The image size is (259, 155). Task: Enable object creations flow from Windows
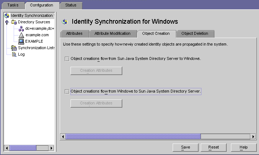point(67,91)
